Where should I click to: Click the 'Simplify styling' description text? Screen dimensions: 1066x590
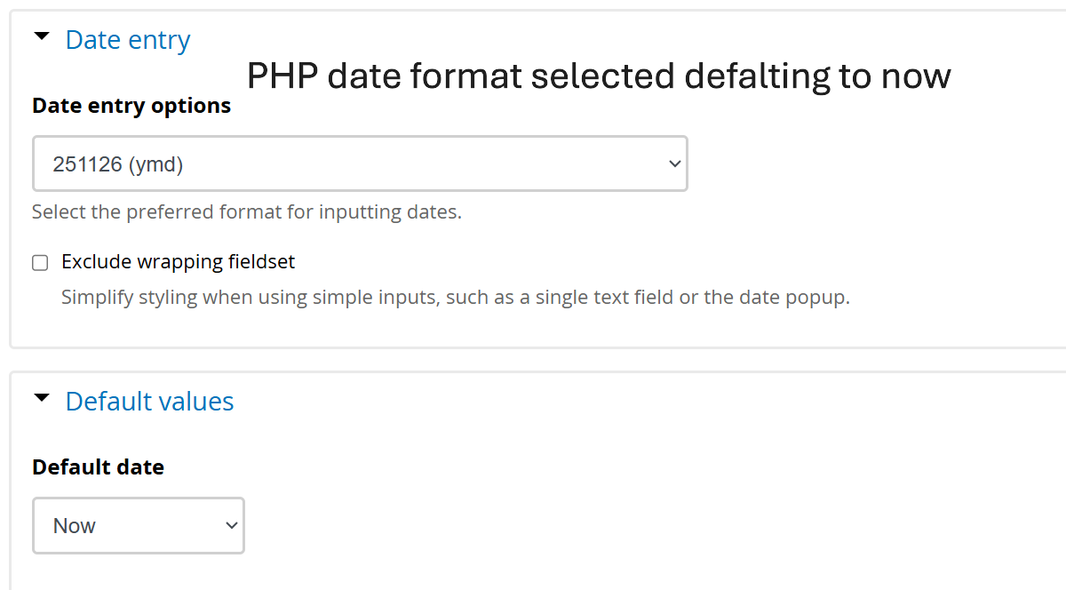click(455, 297)
